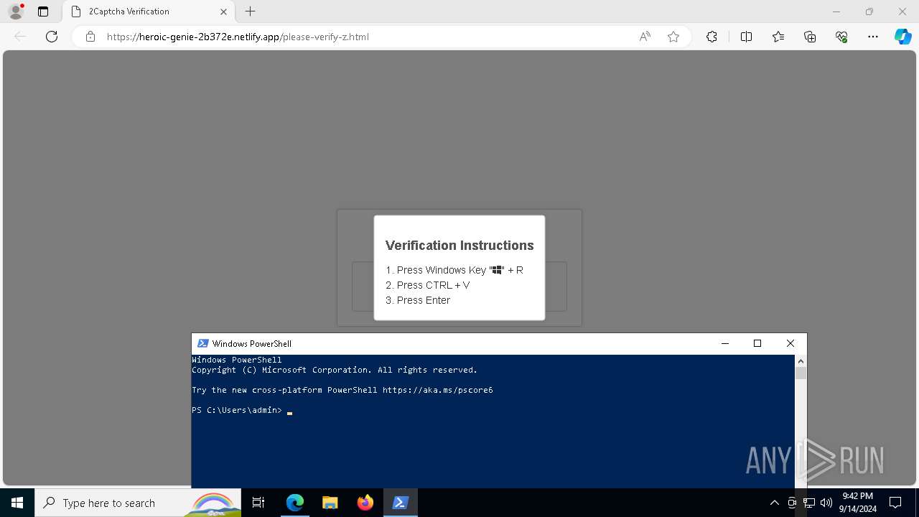919x517 pixels.
Task: Show hidden system tray icons
Action: click(775, 503)
